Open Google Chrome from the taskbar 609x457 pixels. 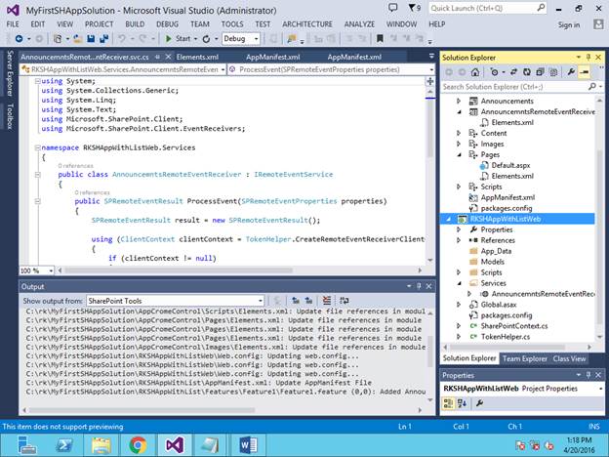pyautogui.click(x=138, y=445)
